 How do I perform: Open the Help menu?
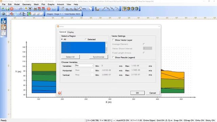point(76,4)
